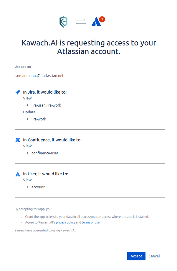This screenshot has width=177, height=271.
Task: Click the Kawach.AI shield logo
Action: (x=63, y=21)
